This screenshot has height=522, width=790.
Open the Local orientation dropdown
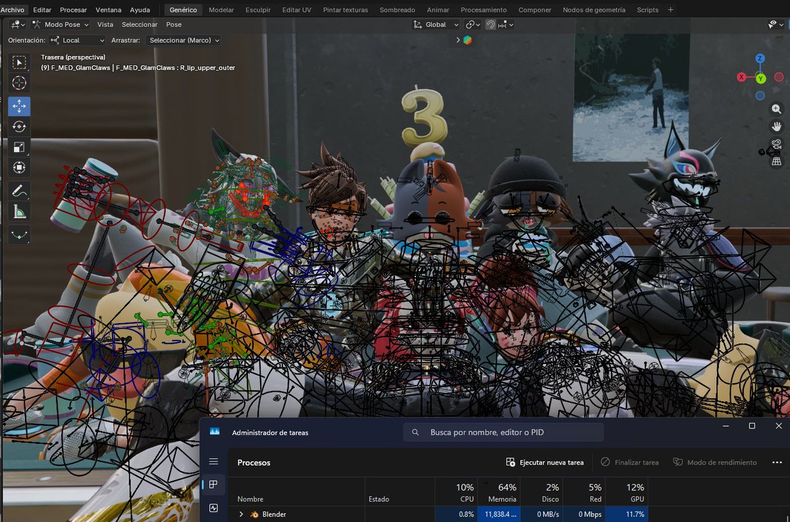pyautogui.click(x=77, y=40)
